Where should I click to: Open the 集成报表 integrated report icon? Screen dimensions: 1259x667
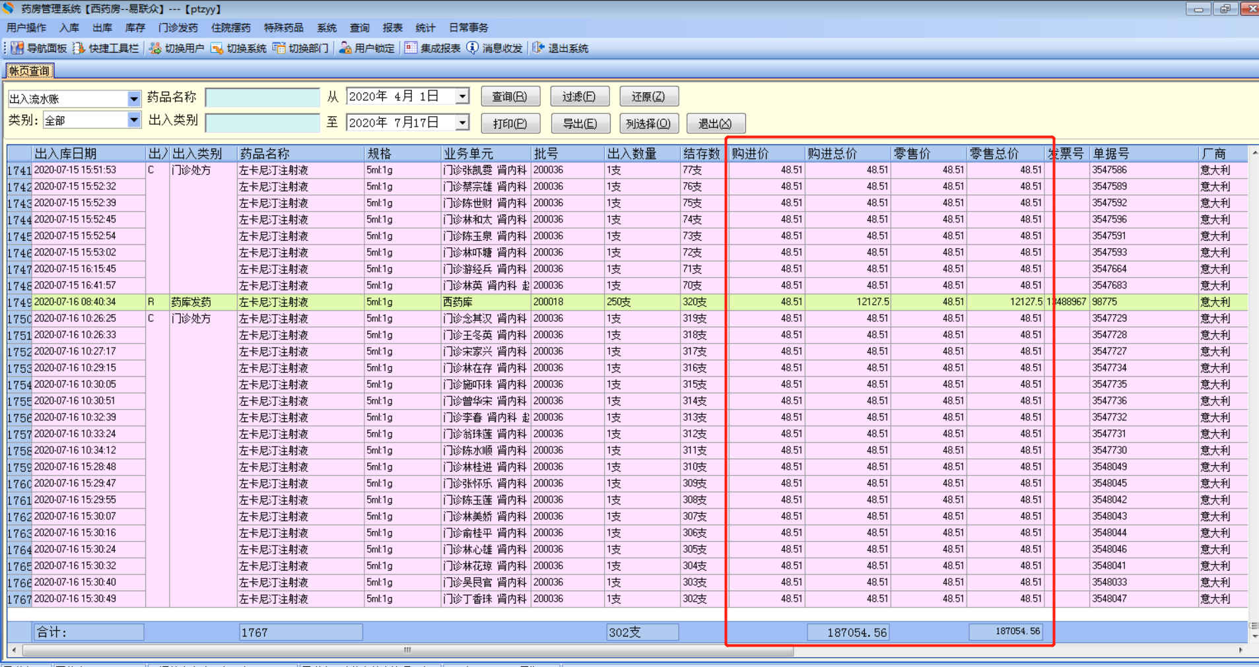411,48
